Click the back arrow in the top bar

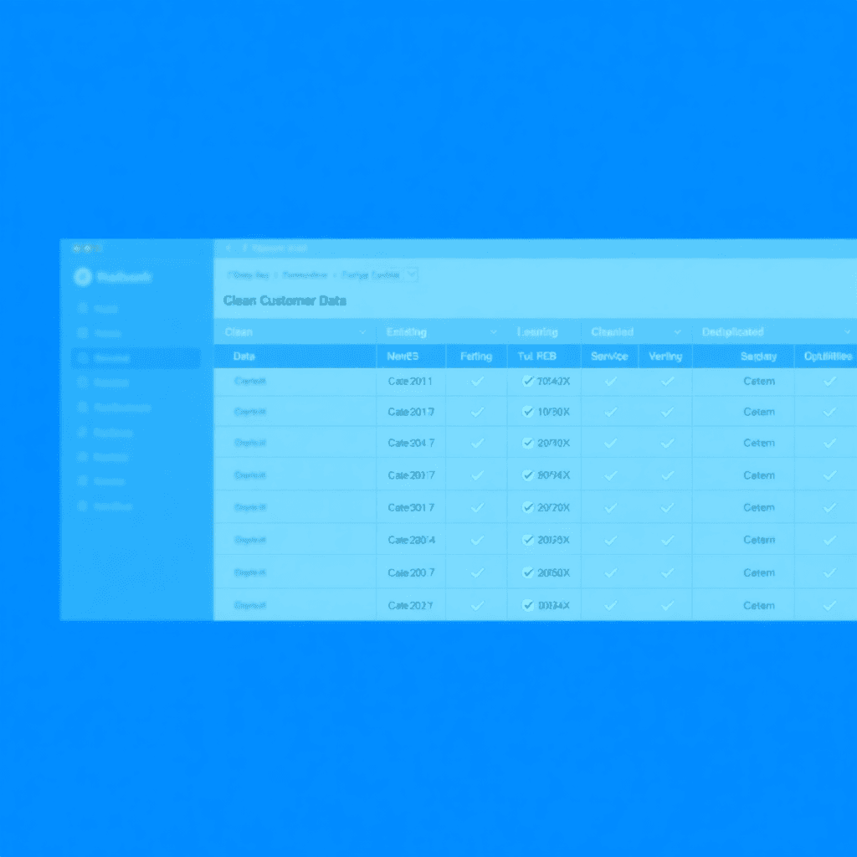(228, 249)
